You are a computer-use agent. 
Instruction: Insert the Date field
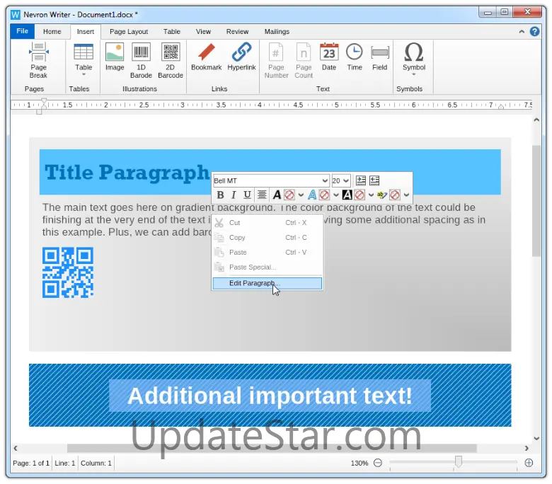click(x=329, y=57)
